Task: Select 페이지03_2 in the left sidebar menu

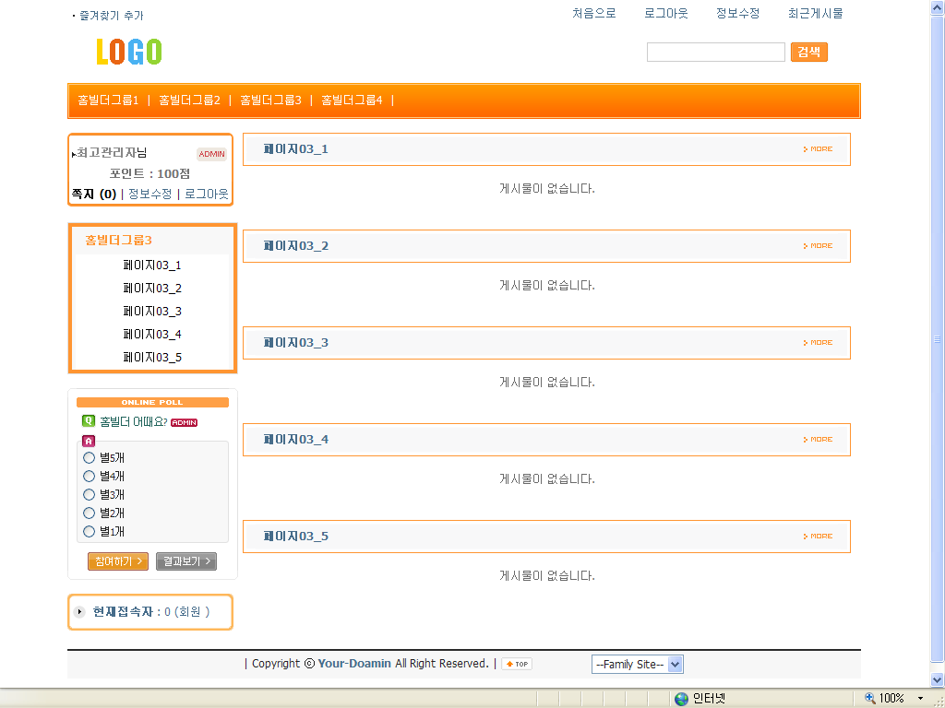Action: 152,289
